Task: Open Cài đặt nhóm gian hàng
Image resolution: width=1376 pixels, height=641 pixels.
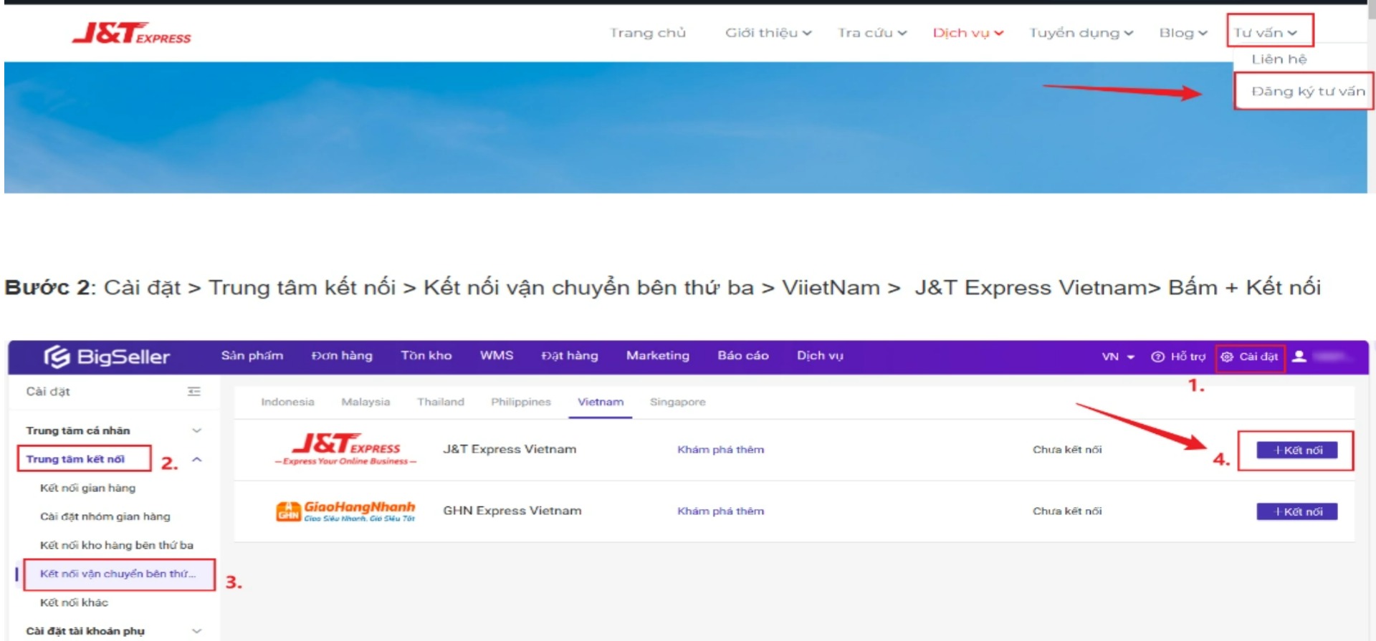Action: coord(105,516)
